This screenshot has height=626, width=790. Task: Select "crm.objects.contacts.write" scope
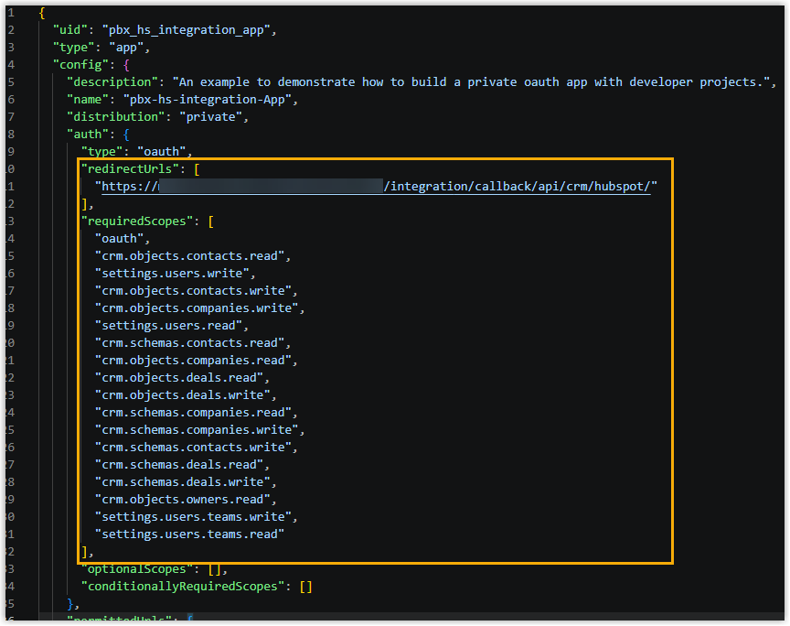coord(194,291)
